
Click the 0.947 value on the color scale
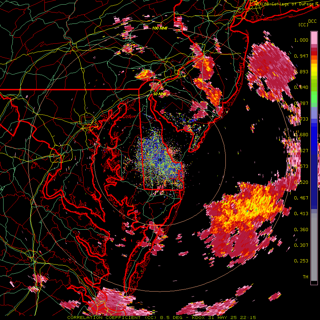tap(301, 56)
